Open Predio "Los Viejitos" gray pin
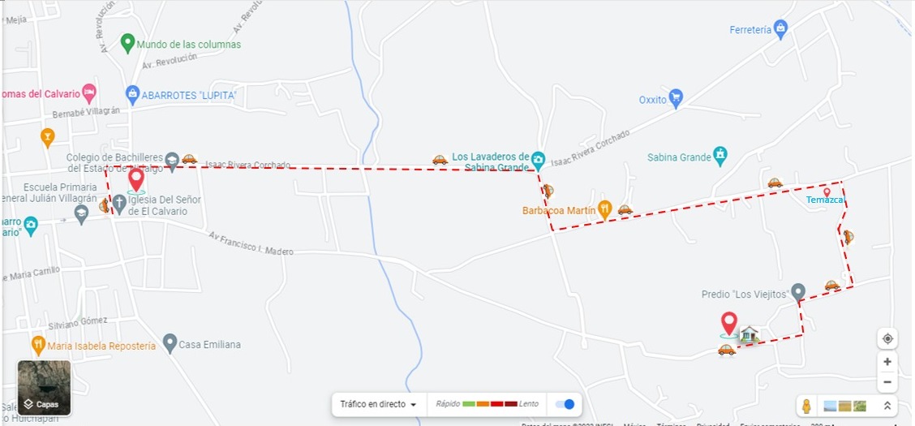Viewport: 915px width, 426px height. 798,292
